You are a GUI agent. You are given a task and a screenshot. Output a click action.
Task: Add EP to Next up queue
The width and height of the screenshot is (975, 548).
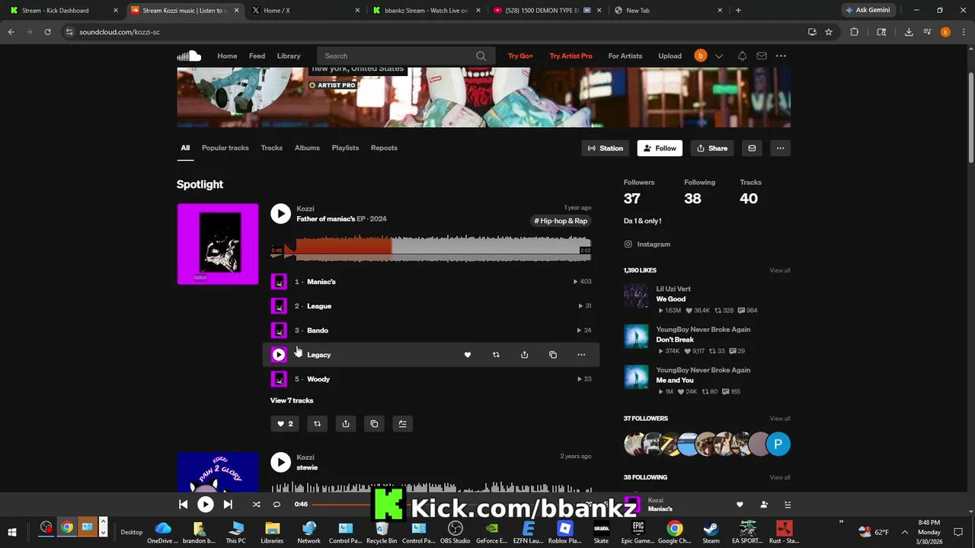coord(403,424)
